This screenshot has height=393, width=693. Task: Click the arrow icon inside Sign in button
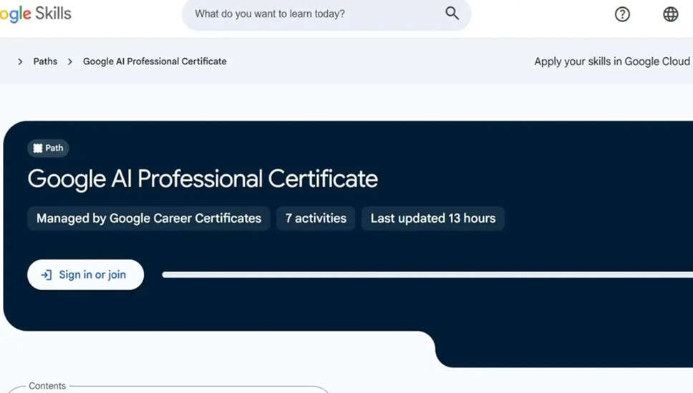click(x=47, y=275)
